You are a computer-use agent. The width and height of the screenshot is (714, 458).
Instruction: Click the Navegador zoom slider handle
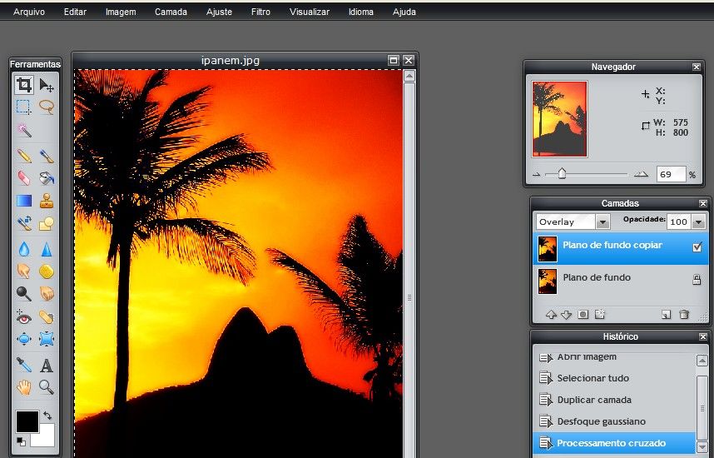[562, 174]
